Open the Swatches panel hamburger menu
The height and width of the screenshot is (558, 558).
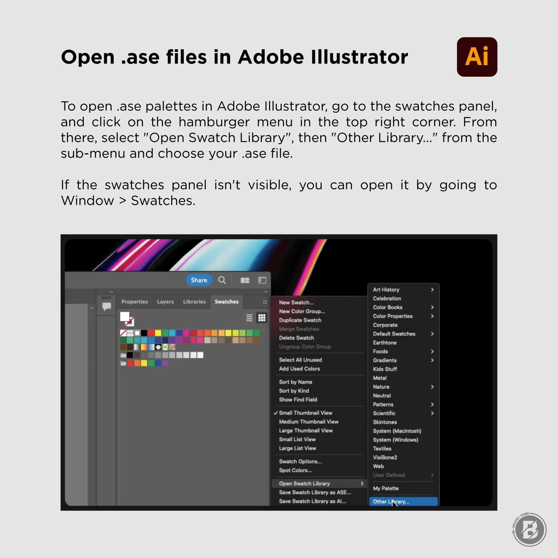(x=265, y=302)
